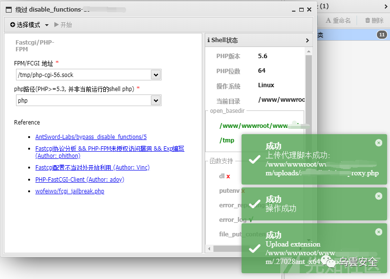Click the 删除 delete icon
Viewport: 390px width, 279px height.
click(x=367, y=20)
